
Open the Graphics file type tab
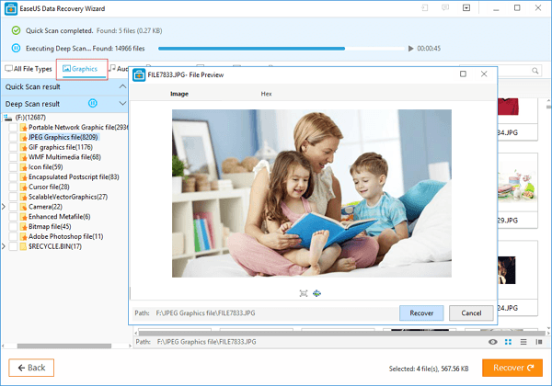pyautogui.click(x=83, y=68)
